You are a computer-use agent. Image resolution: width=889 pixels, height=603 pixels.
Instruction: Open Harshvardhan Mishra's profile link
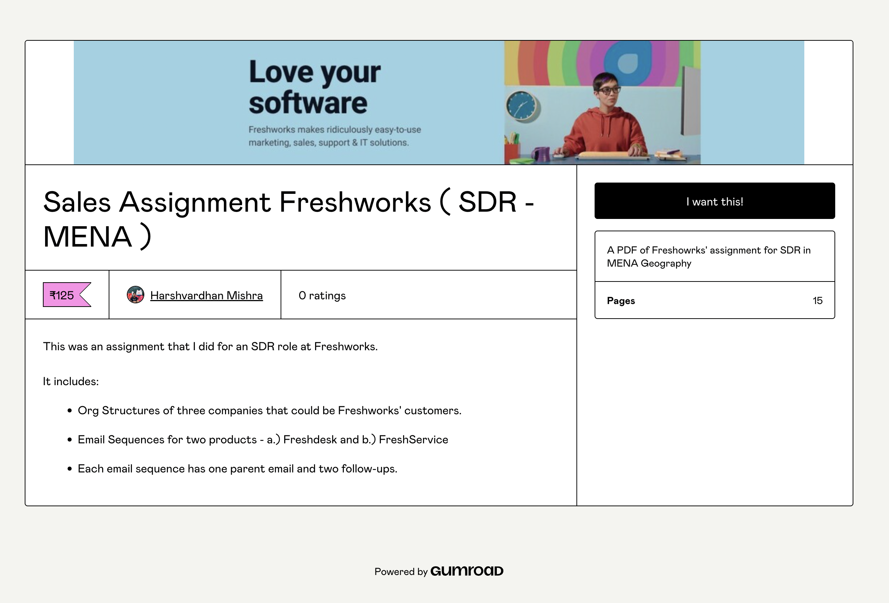pos(206,295)
